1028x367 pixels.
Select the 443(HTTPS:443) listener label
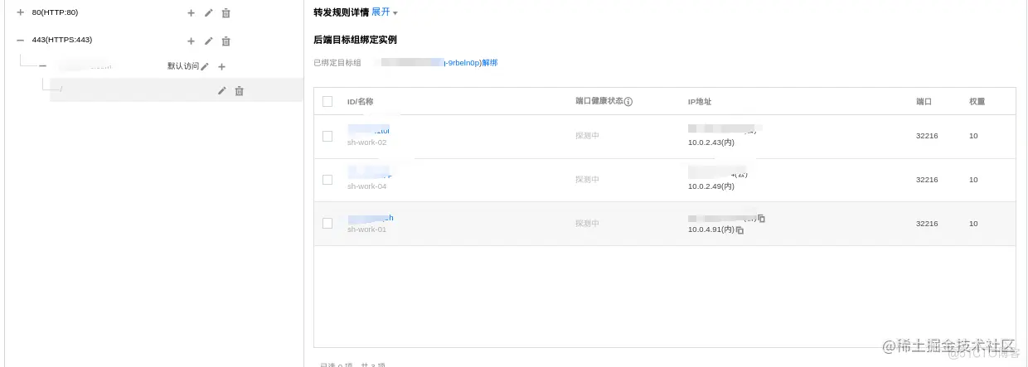pos(62,40)
